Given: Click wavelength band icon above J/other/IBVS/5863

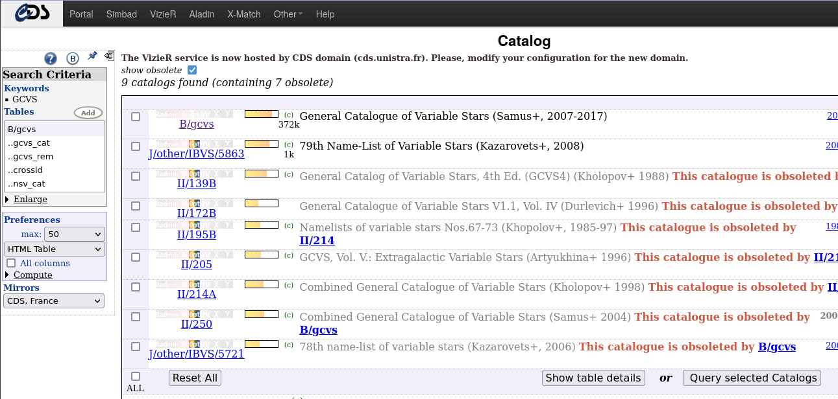Looking at the screenshot, I should pyautogui.click(x=194, y=144).
